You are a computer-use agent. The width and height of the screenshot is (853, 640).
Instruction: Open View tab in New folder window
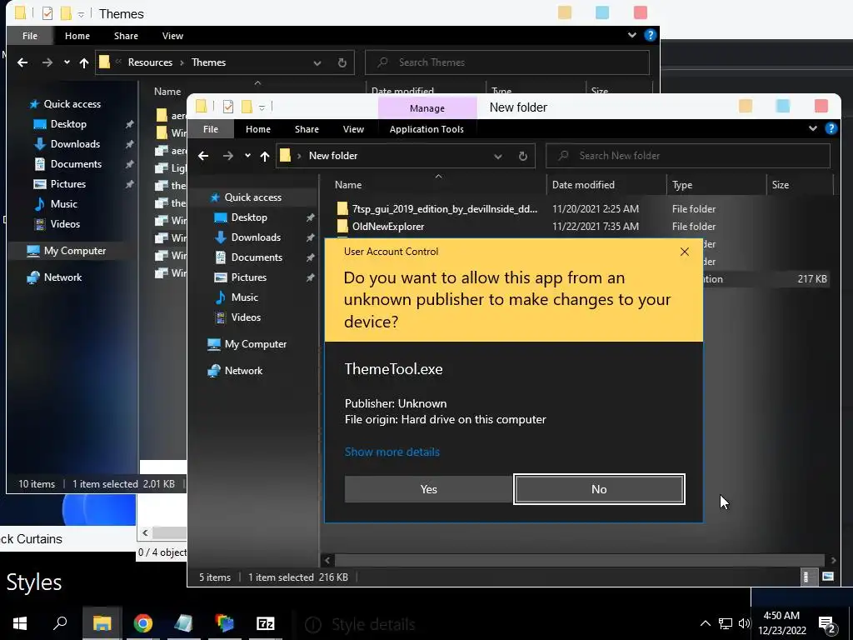click(353, 129)
